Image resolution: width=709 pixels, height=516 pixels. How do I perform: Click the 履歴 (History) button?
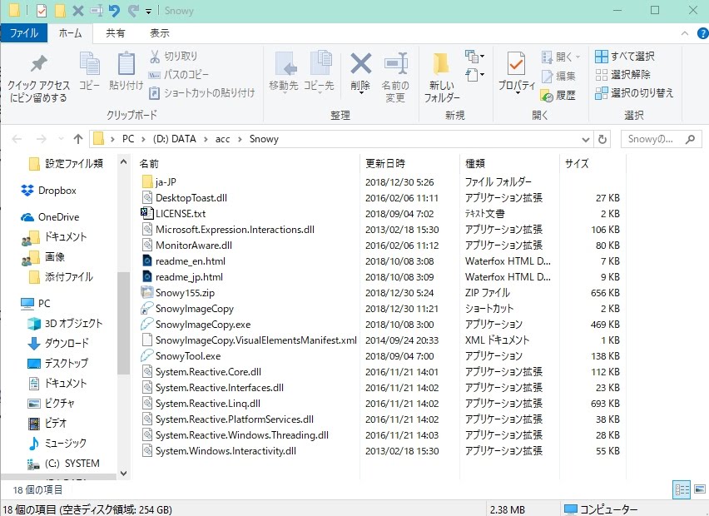(x=558, y=96)
